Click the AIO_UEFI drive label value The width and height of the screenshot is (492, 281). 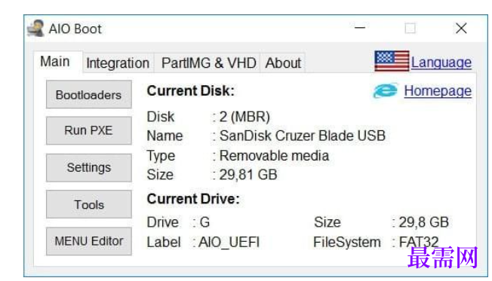pyautogui.click(x=229, y=242)
